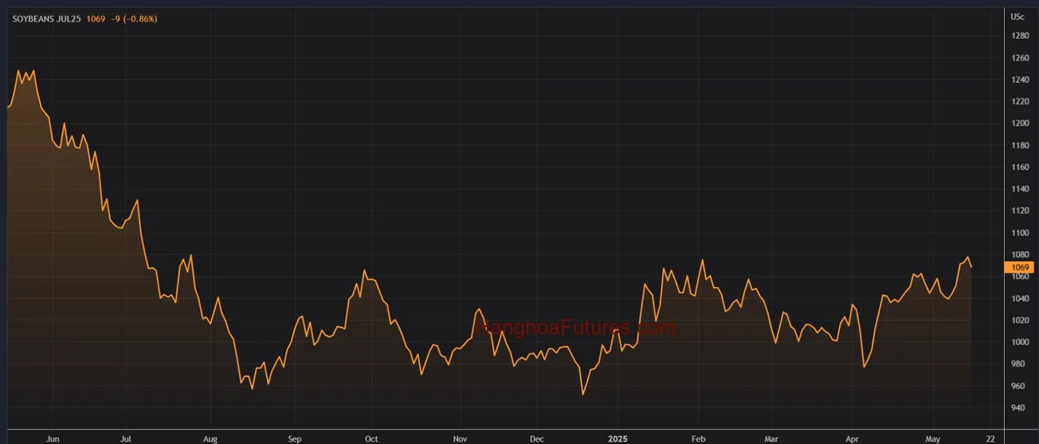Click the bold 2025 year marker
1039x444 pixels.
618,438
